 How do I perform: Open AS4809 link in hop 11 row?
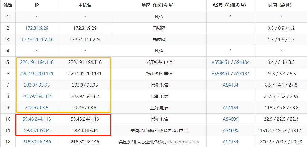point(230,130)
